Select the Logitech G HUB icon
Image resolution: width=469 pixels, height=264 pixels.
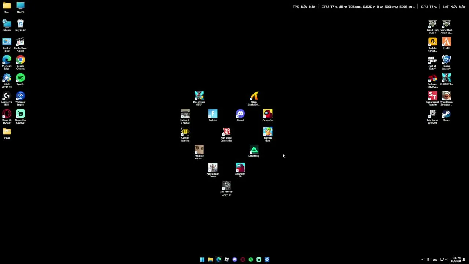7,99
